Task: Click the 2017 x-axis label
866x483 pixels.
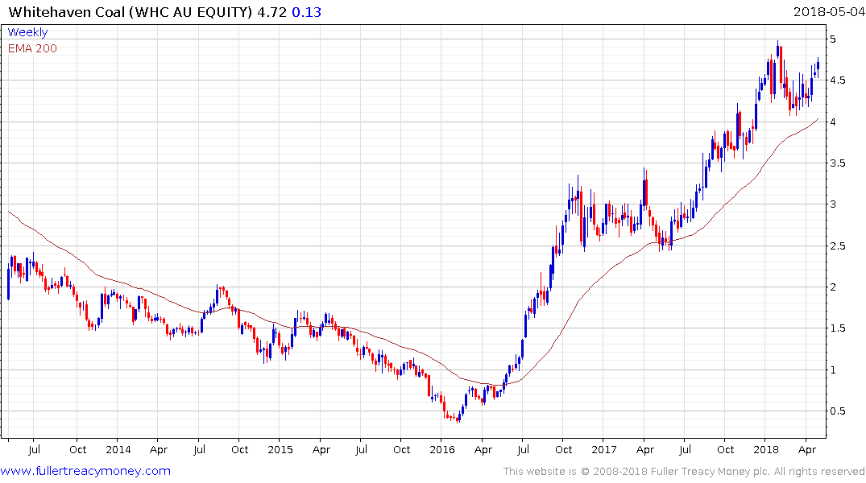Action: tap(603, 450)
